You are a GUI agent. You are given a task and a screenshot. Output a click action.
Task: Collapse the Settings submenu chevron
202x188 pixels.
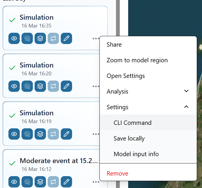186,107
